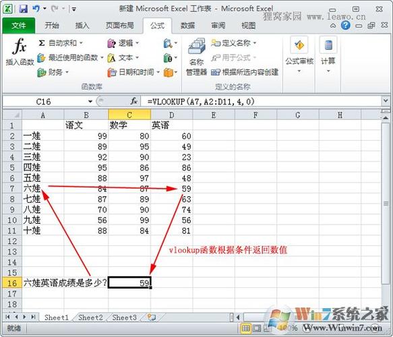The height and width of the screenshot is (337, 393).
Task: Select column A header
Action: pos(43,115)
